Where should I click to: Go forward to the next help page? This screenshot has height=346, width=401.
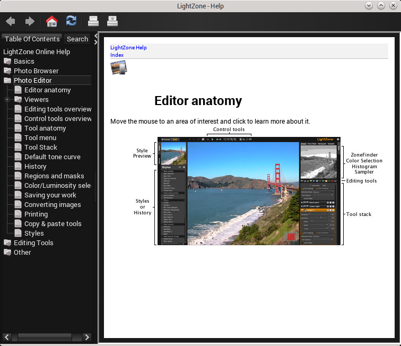tap(30, 21)
